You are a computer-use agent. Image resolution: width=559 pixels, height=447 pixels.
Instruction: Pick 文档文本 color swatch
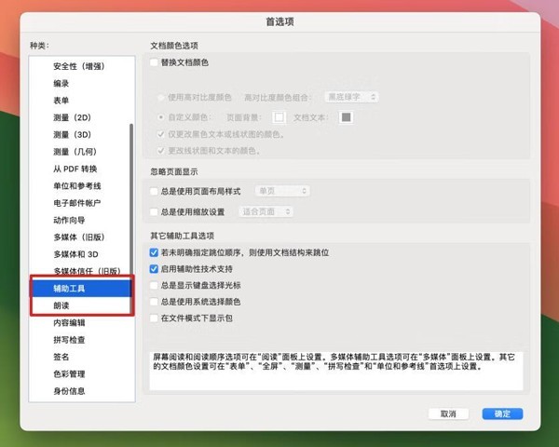[x=346, y=117]
